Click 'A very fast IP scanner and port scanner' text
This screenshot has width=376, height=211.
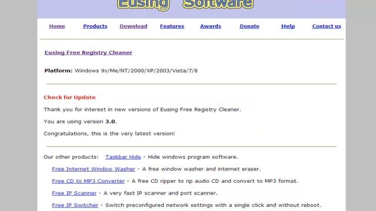160,193
